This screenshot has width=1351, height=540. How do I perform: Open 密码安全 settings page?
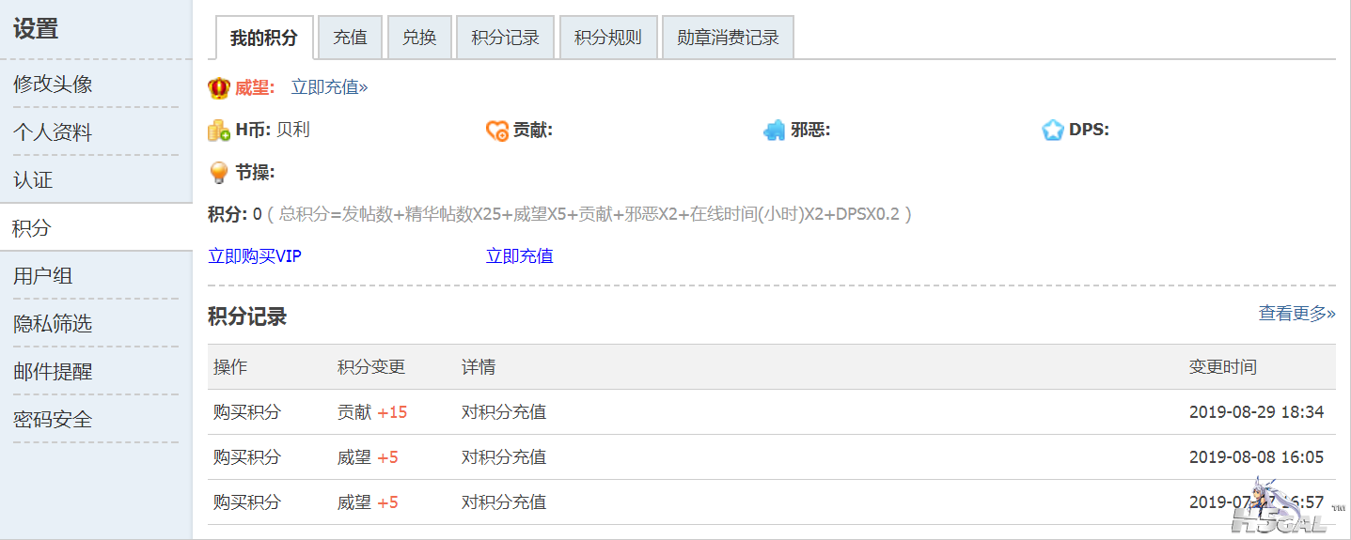53,420
